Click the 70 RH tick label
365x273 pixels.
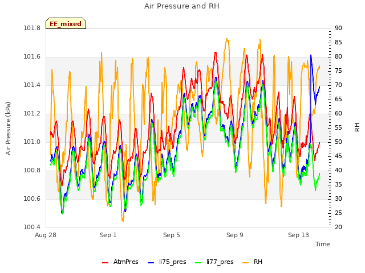tap(338, 85)
